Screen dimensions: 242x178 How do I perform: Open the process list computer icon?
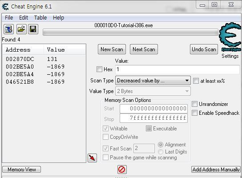(x=8, y=29)
